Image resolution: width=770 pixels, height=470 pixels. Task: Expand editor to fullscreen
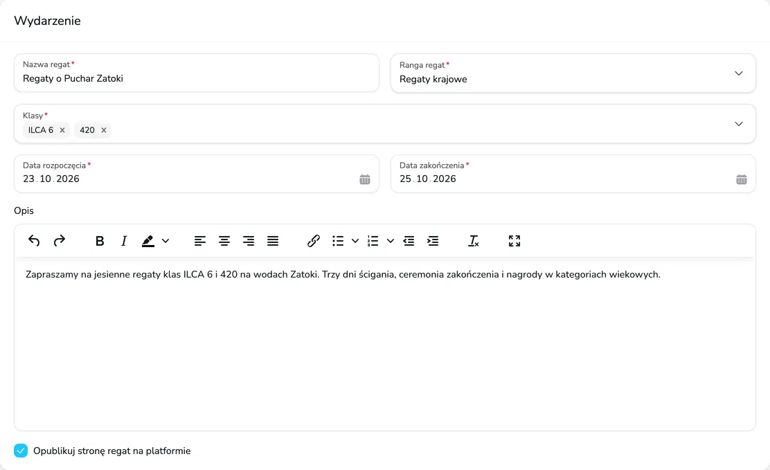coord(514,241)
